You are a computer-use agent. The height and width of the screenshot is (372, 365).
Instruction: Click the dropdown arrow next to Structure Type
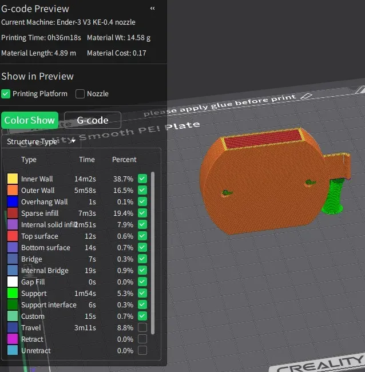[x=74, y=141]
